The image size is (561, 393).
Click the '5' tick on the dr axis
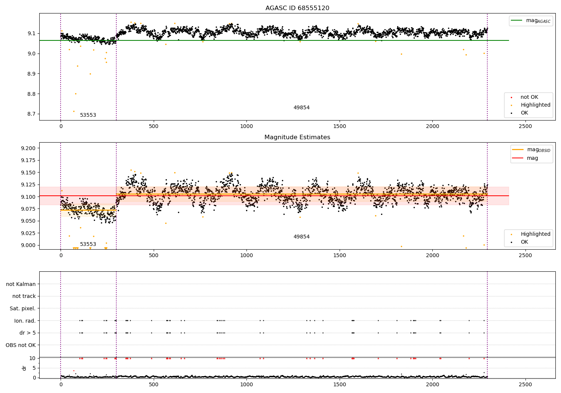tap(34, 368)
